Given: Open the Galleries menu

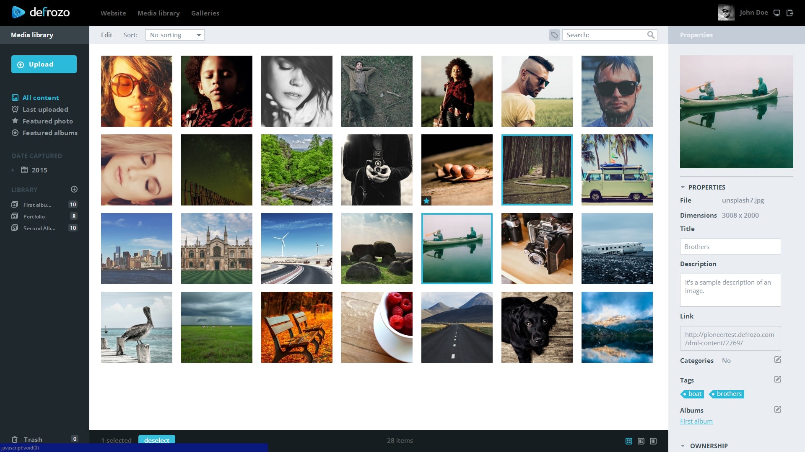Looking at the screenshot, I should [205, 13].
